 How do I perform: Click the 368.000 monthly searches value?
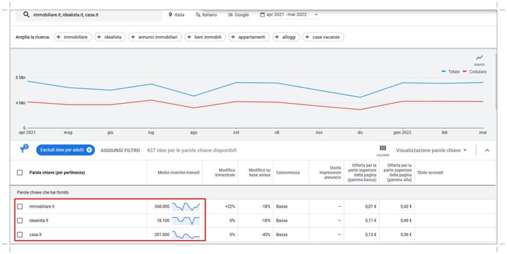tap(162, 207)
